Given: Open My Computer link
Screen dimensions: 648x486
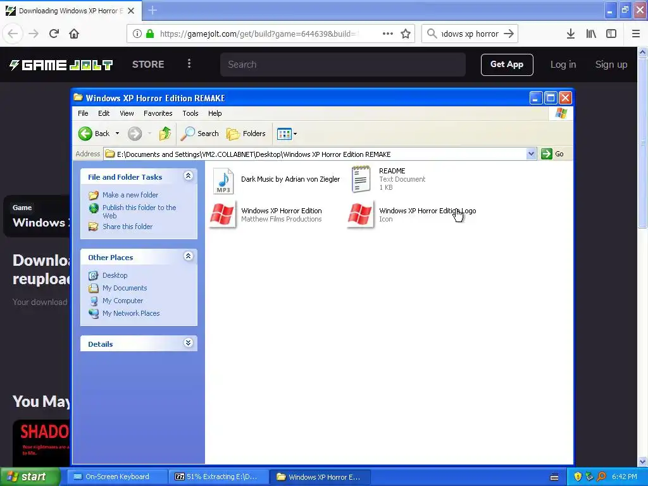Looking at the screenshot, I should click(x=123, y=301).
